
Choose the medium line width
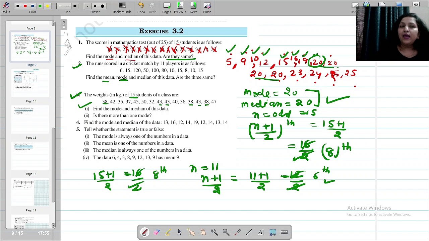pyautogui.click(x=67, y=6)
